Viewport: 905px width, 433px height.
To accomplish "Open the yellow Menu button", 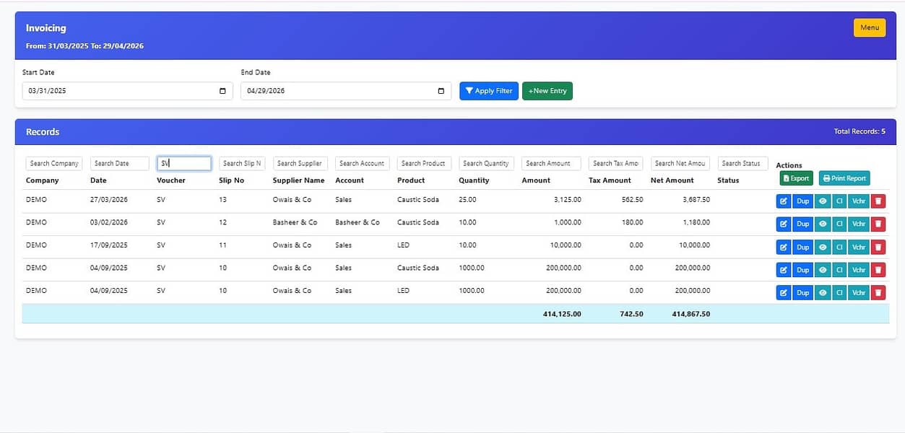I will pos(870,27).
